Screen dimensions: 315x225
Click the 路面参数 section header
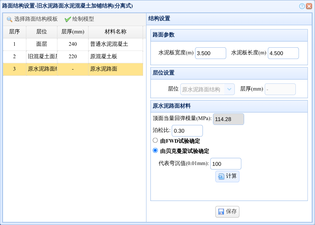[229, 35]
